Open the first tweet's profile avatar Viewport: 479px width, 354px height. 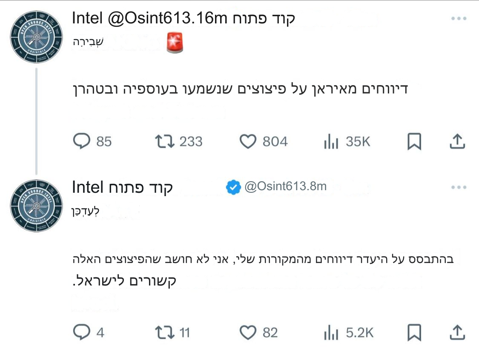[x=37, y=37]
